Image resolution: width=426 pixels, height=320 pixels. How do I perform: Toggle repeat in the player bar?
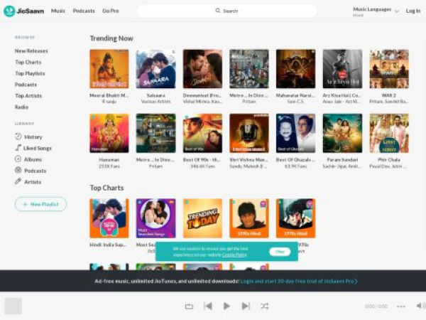pos(189,306)
